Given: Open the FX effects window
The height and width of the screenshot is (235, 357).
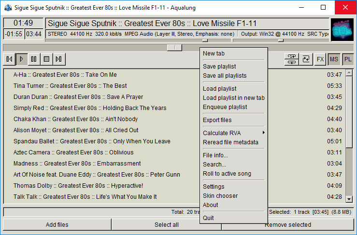Looking at the screenshot, I should pos(320,59).
